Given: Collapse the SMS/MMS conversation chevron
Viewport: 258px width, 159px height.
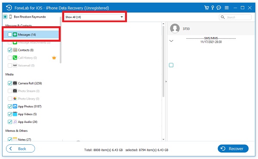Looking at the screenshot, I should (x=171, y=41).
